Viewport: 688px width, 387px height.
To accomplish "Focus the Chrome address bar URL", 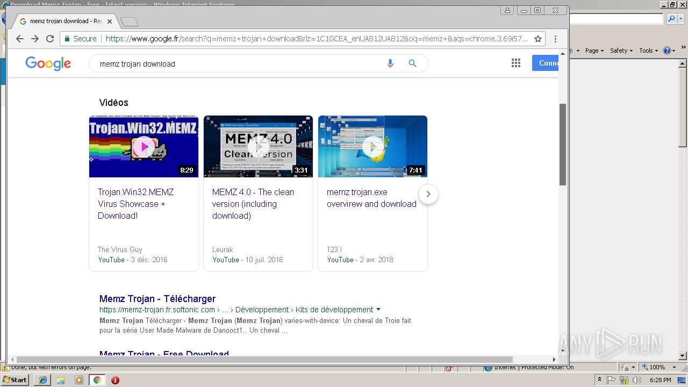I will (316, 39).
